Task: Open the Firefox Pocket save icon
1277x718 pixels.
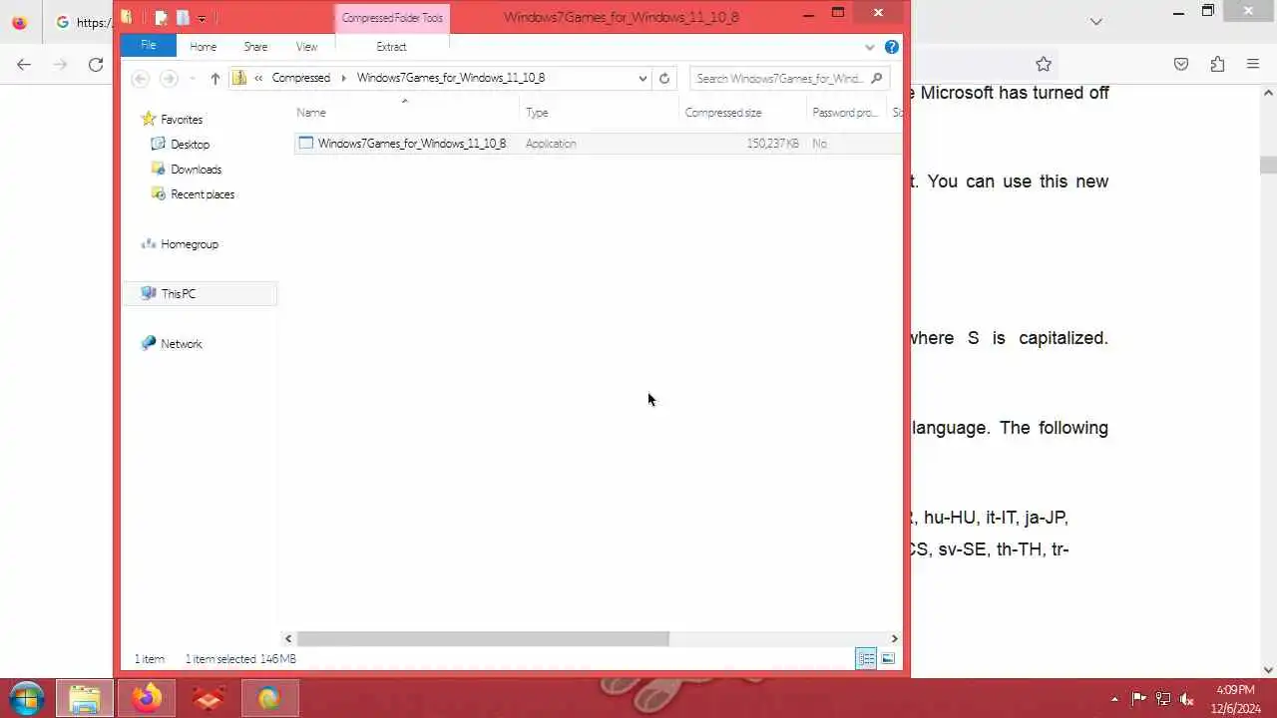Action: click(x=1181, y=64)
